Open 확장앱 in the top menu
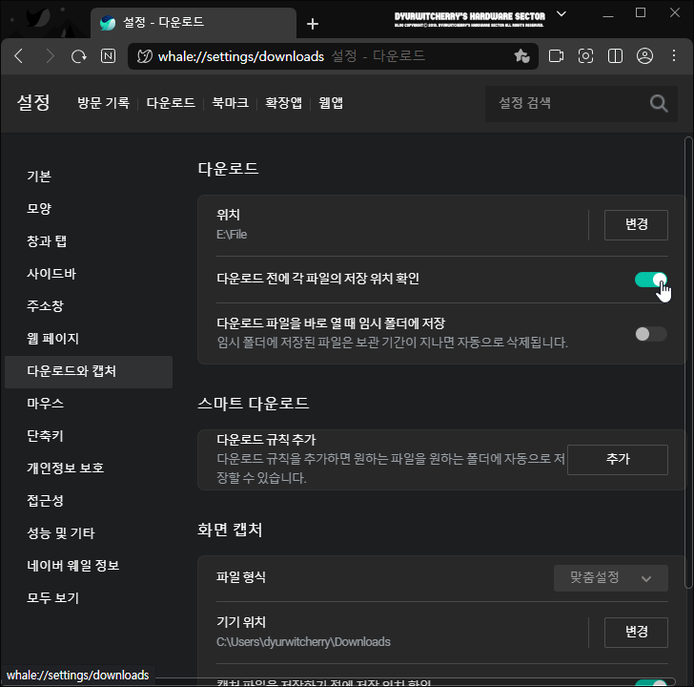This screenshot has height=687, width=694. [283, 103]
